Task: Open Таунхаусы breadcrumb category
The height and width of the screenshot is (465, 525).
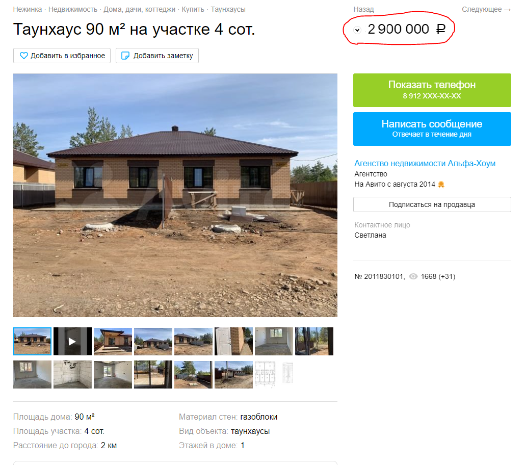Action: pos(228,9)
